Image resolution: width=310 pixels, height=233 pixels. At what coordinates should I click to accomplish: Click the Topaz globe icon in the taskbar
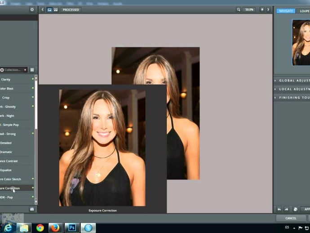(88, 228)
